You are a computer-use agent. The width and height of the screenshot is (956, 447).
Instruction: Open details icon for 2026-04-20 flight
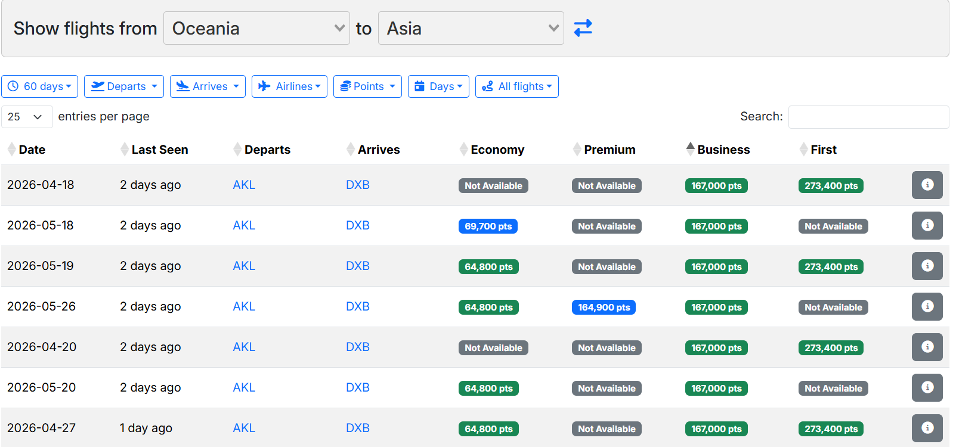point(927,347)
